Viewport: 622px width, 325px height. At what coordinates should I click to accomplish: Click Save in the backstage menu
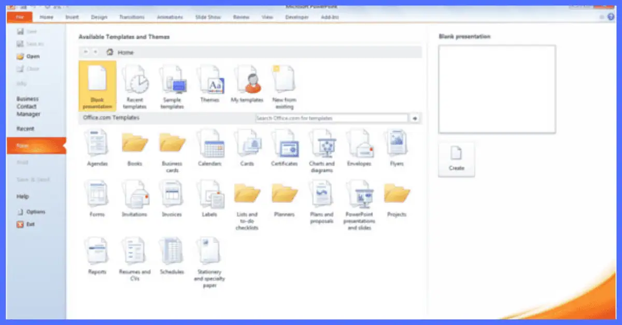pos(27,32)
